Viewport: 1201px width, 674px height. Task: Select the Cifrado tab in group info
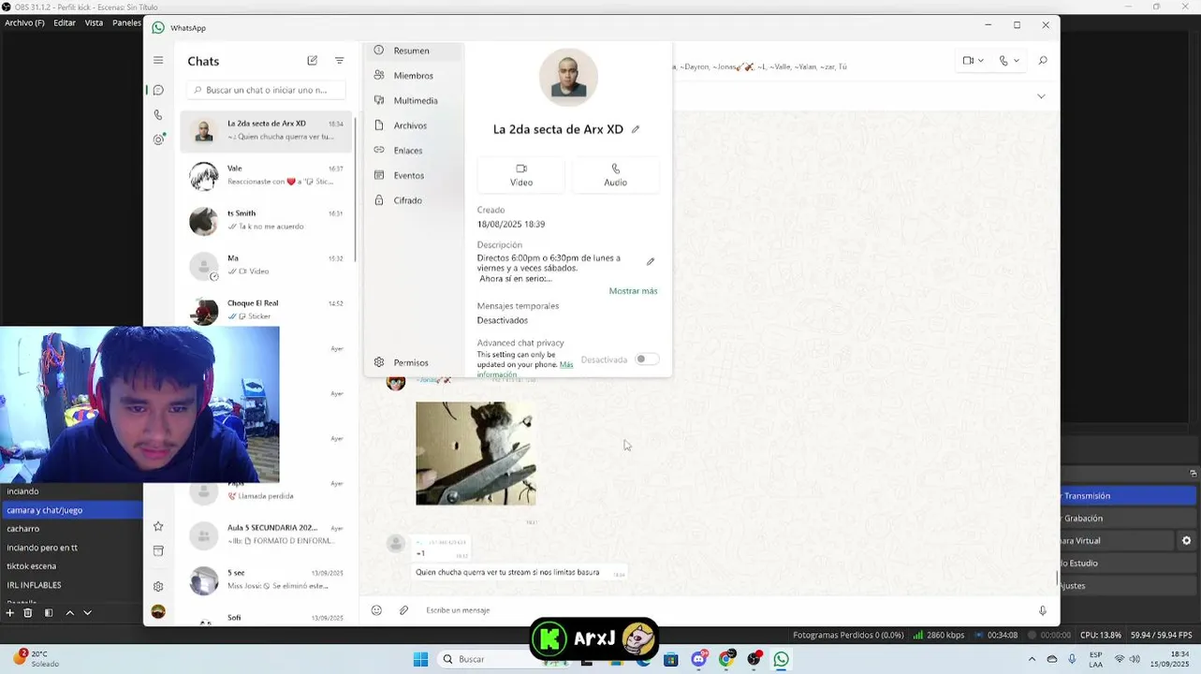pos(414,200)
